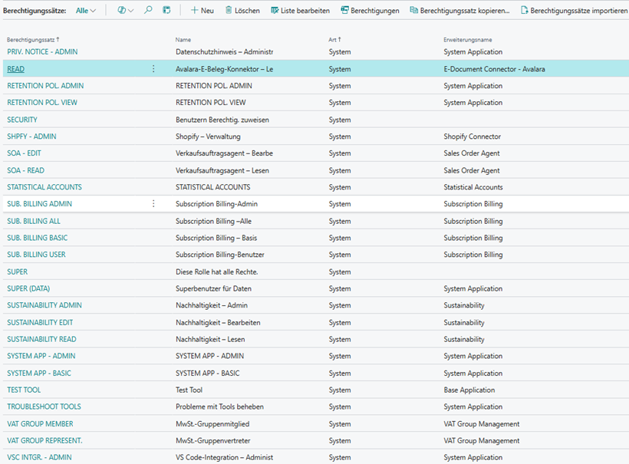Click Berechtigungssätze importieren action
629x464 pixels.
click(x=574, y=11)
